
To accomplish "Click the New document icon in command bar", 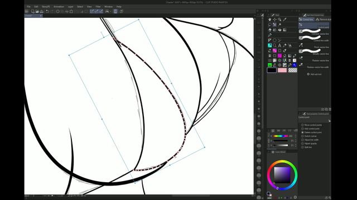I will (33, 11).
